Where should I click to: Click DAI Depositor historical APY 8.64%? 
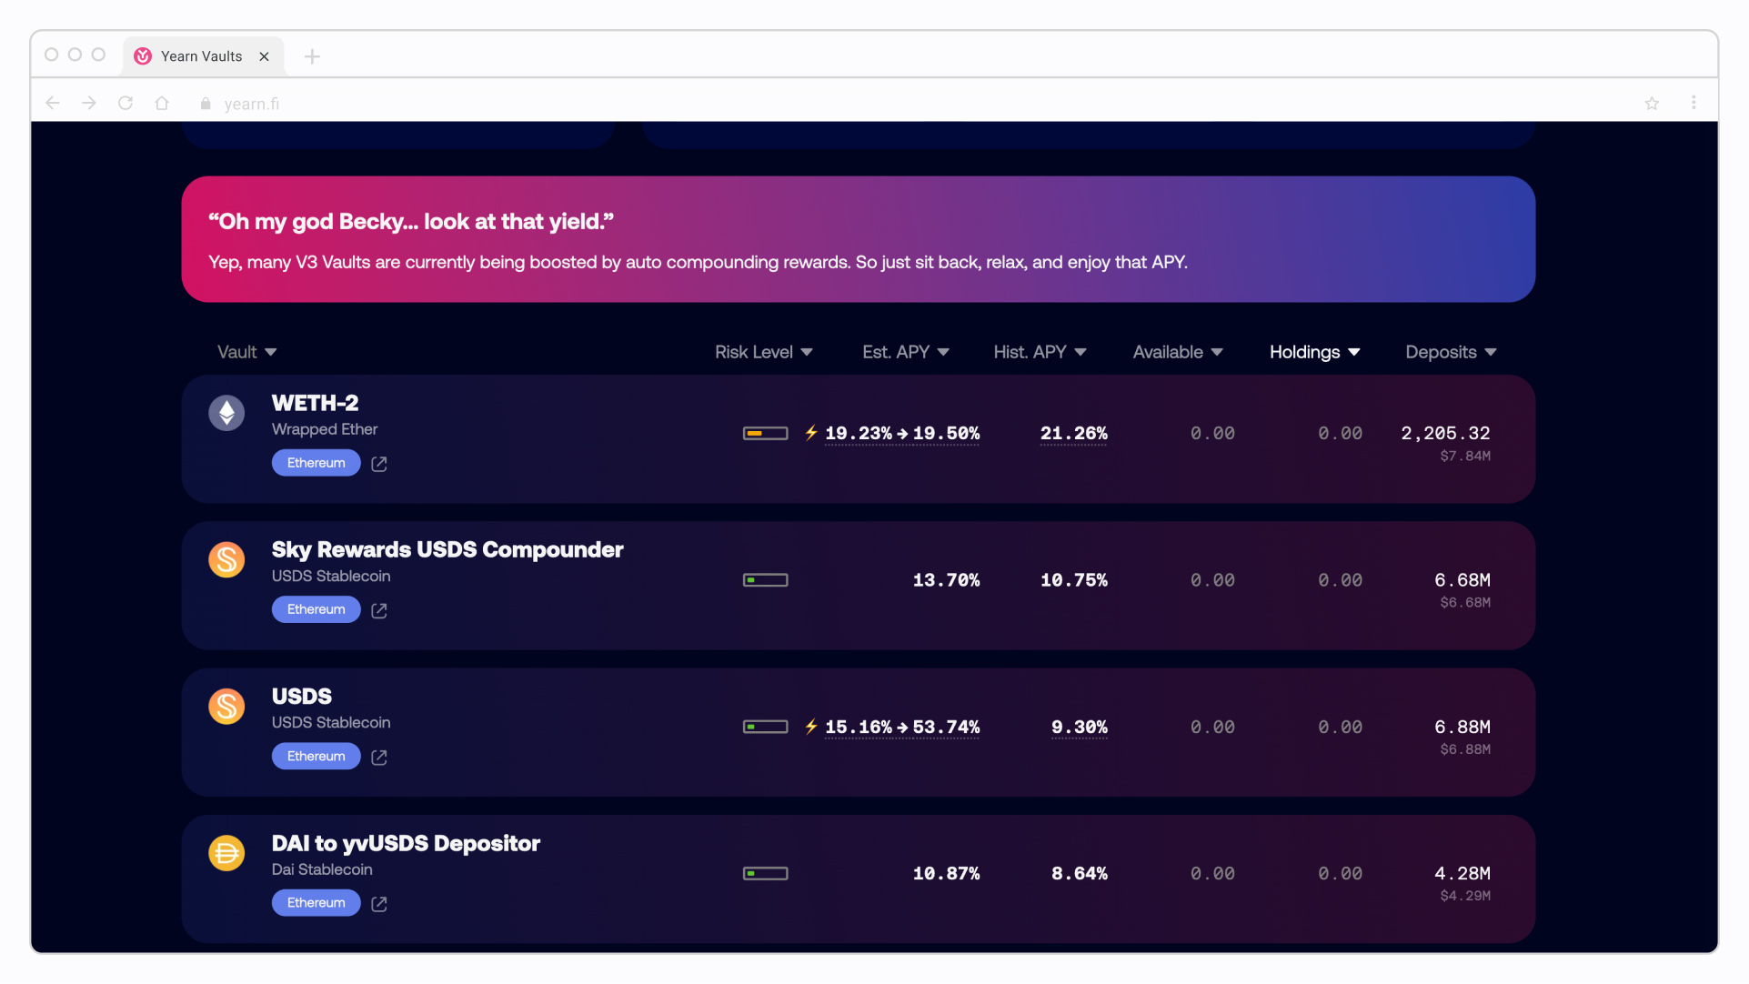point(1079,874)
